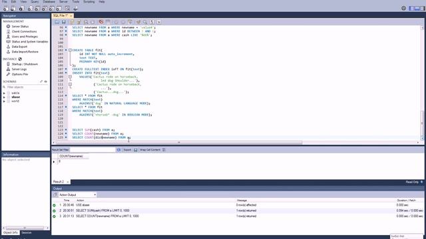Create a new table toolbar icon

pos(37,9)
